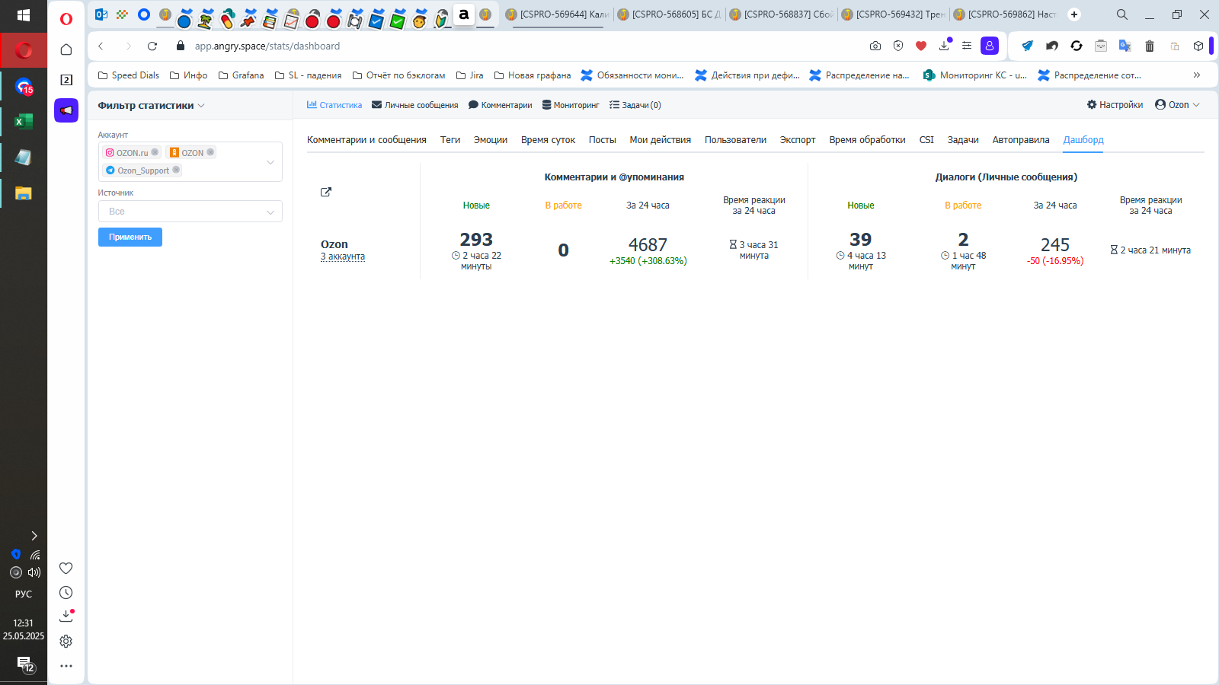Open the Grafana bookmark folder
This screenshot has width=1219, height=685.
[x=241, y=75]
